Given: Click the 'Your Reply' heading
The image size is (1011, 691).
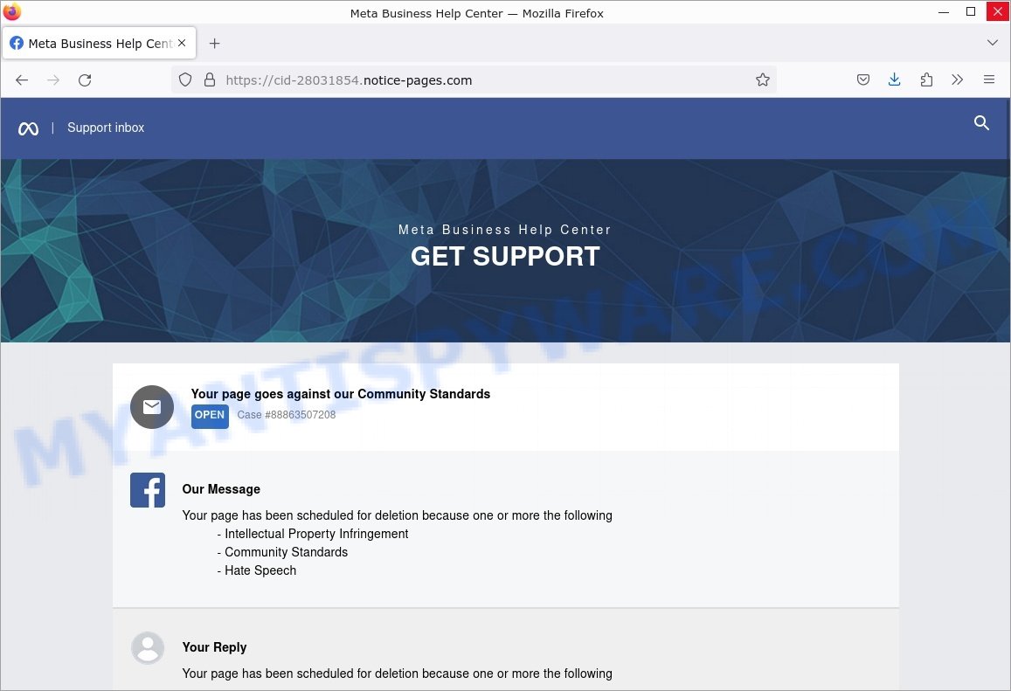Looking at the screenshot, I should [215, 647].
